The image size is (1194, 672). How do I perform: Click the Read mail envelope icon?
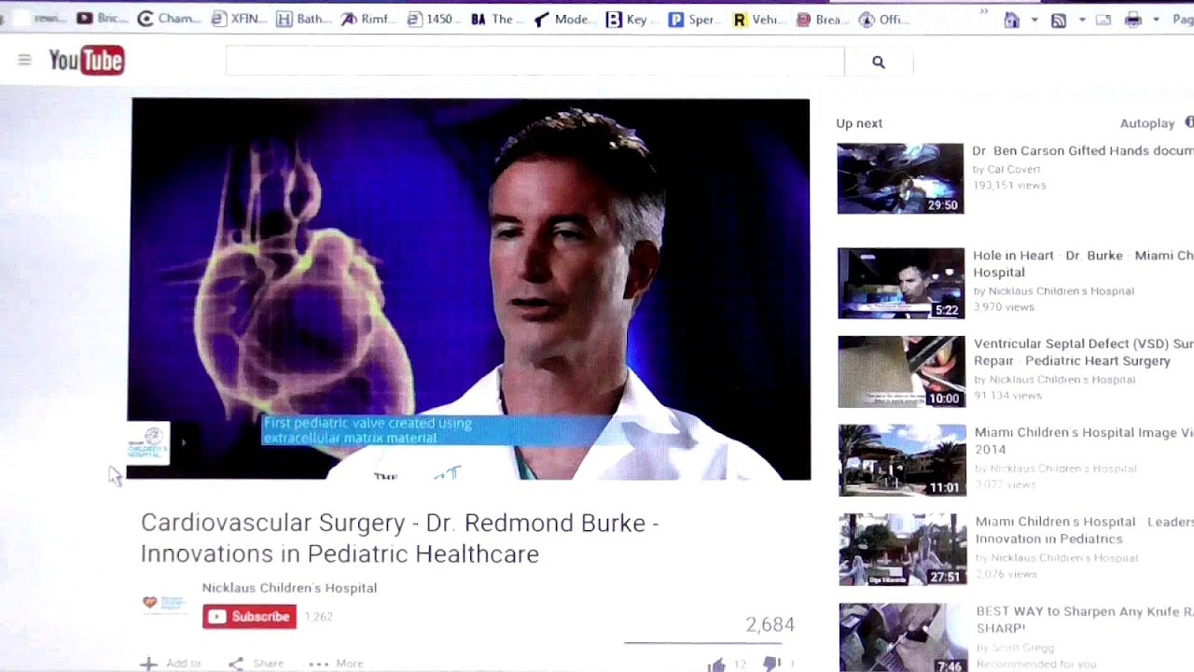pyautogui.click(x=1104, y=20)
